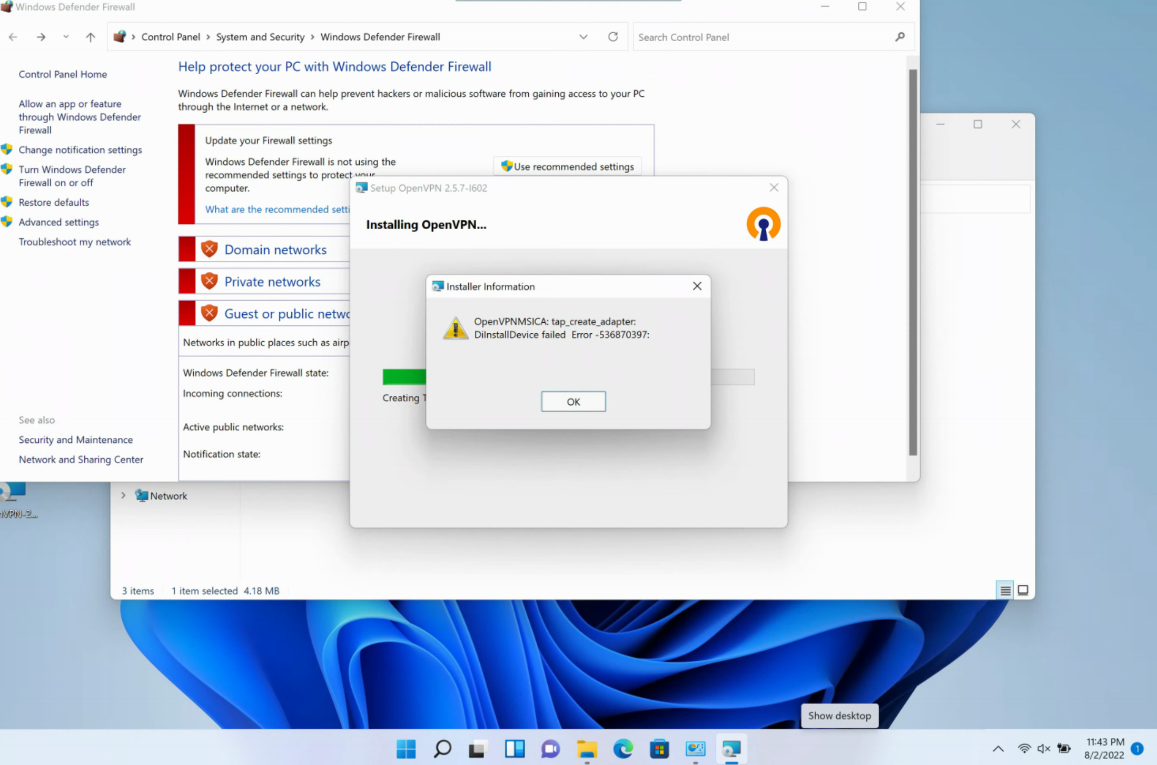Click the up-one-level arrow icon
This screenshot has width=1157, height=765.
coord(91,37)
